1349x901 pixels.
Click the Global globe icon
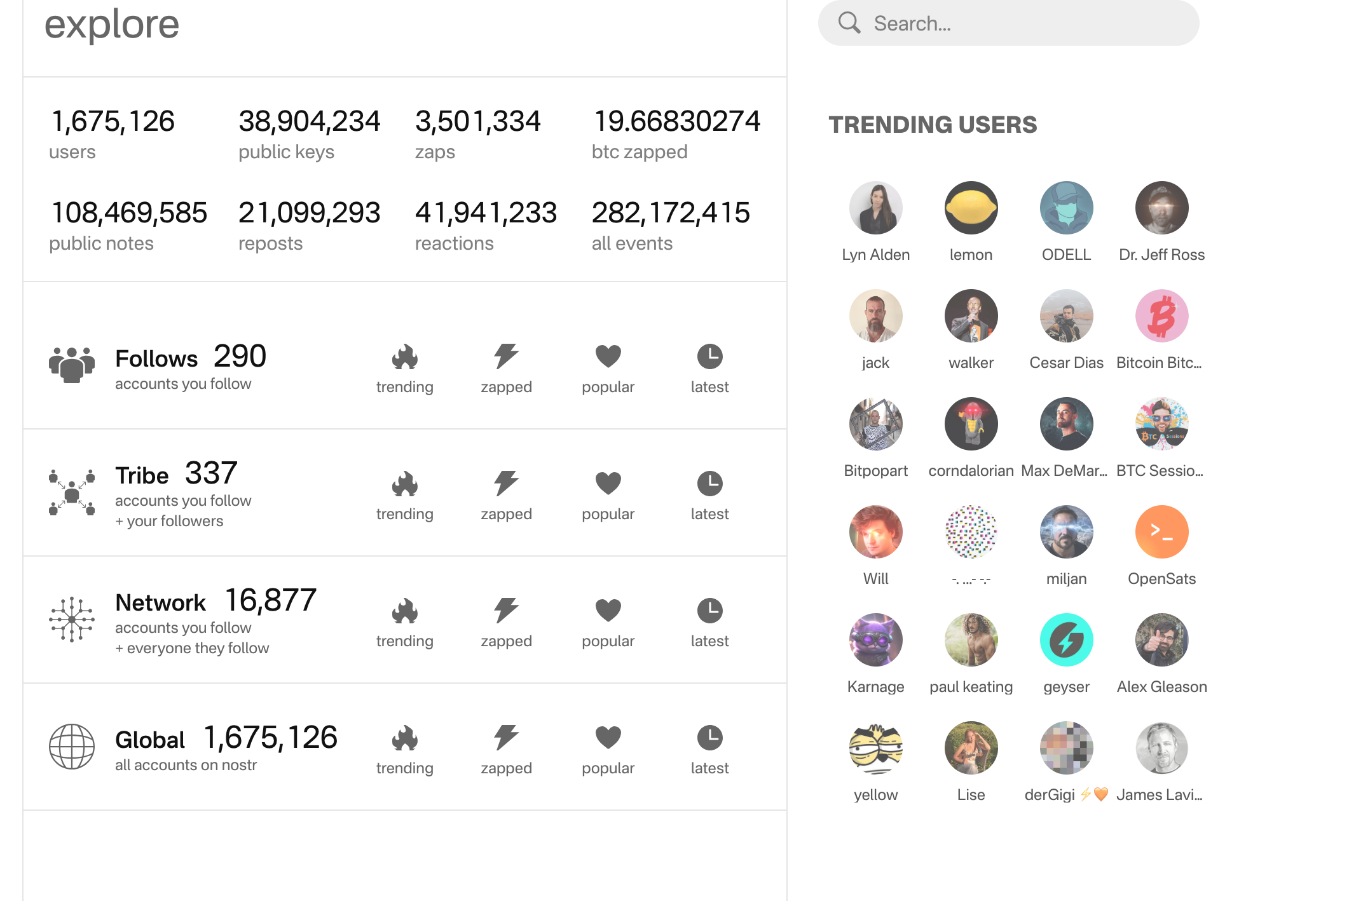click(72, 747)
